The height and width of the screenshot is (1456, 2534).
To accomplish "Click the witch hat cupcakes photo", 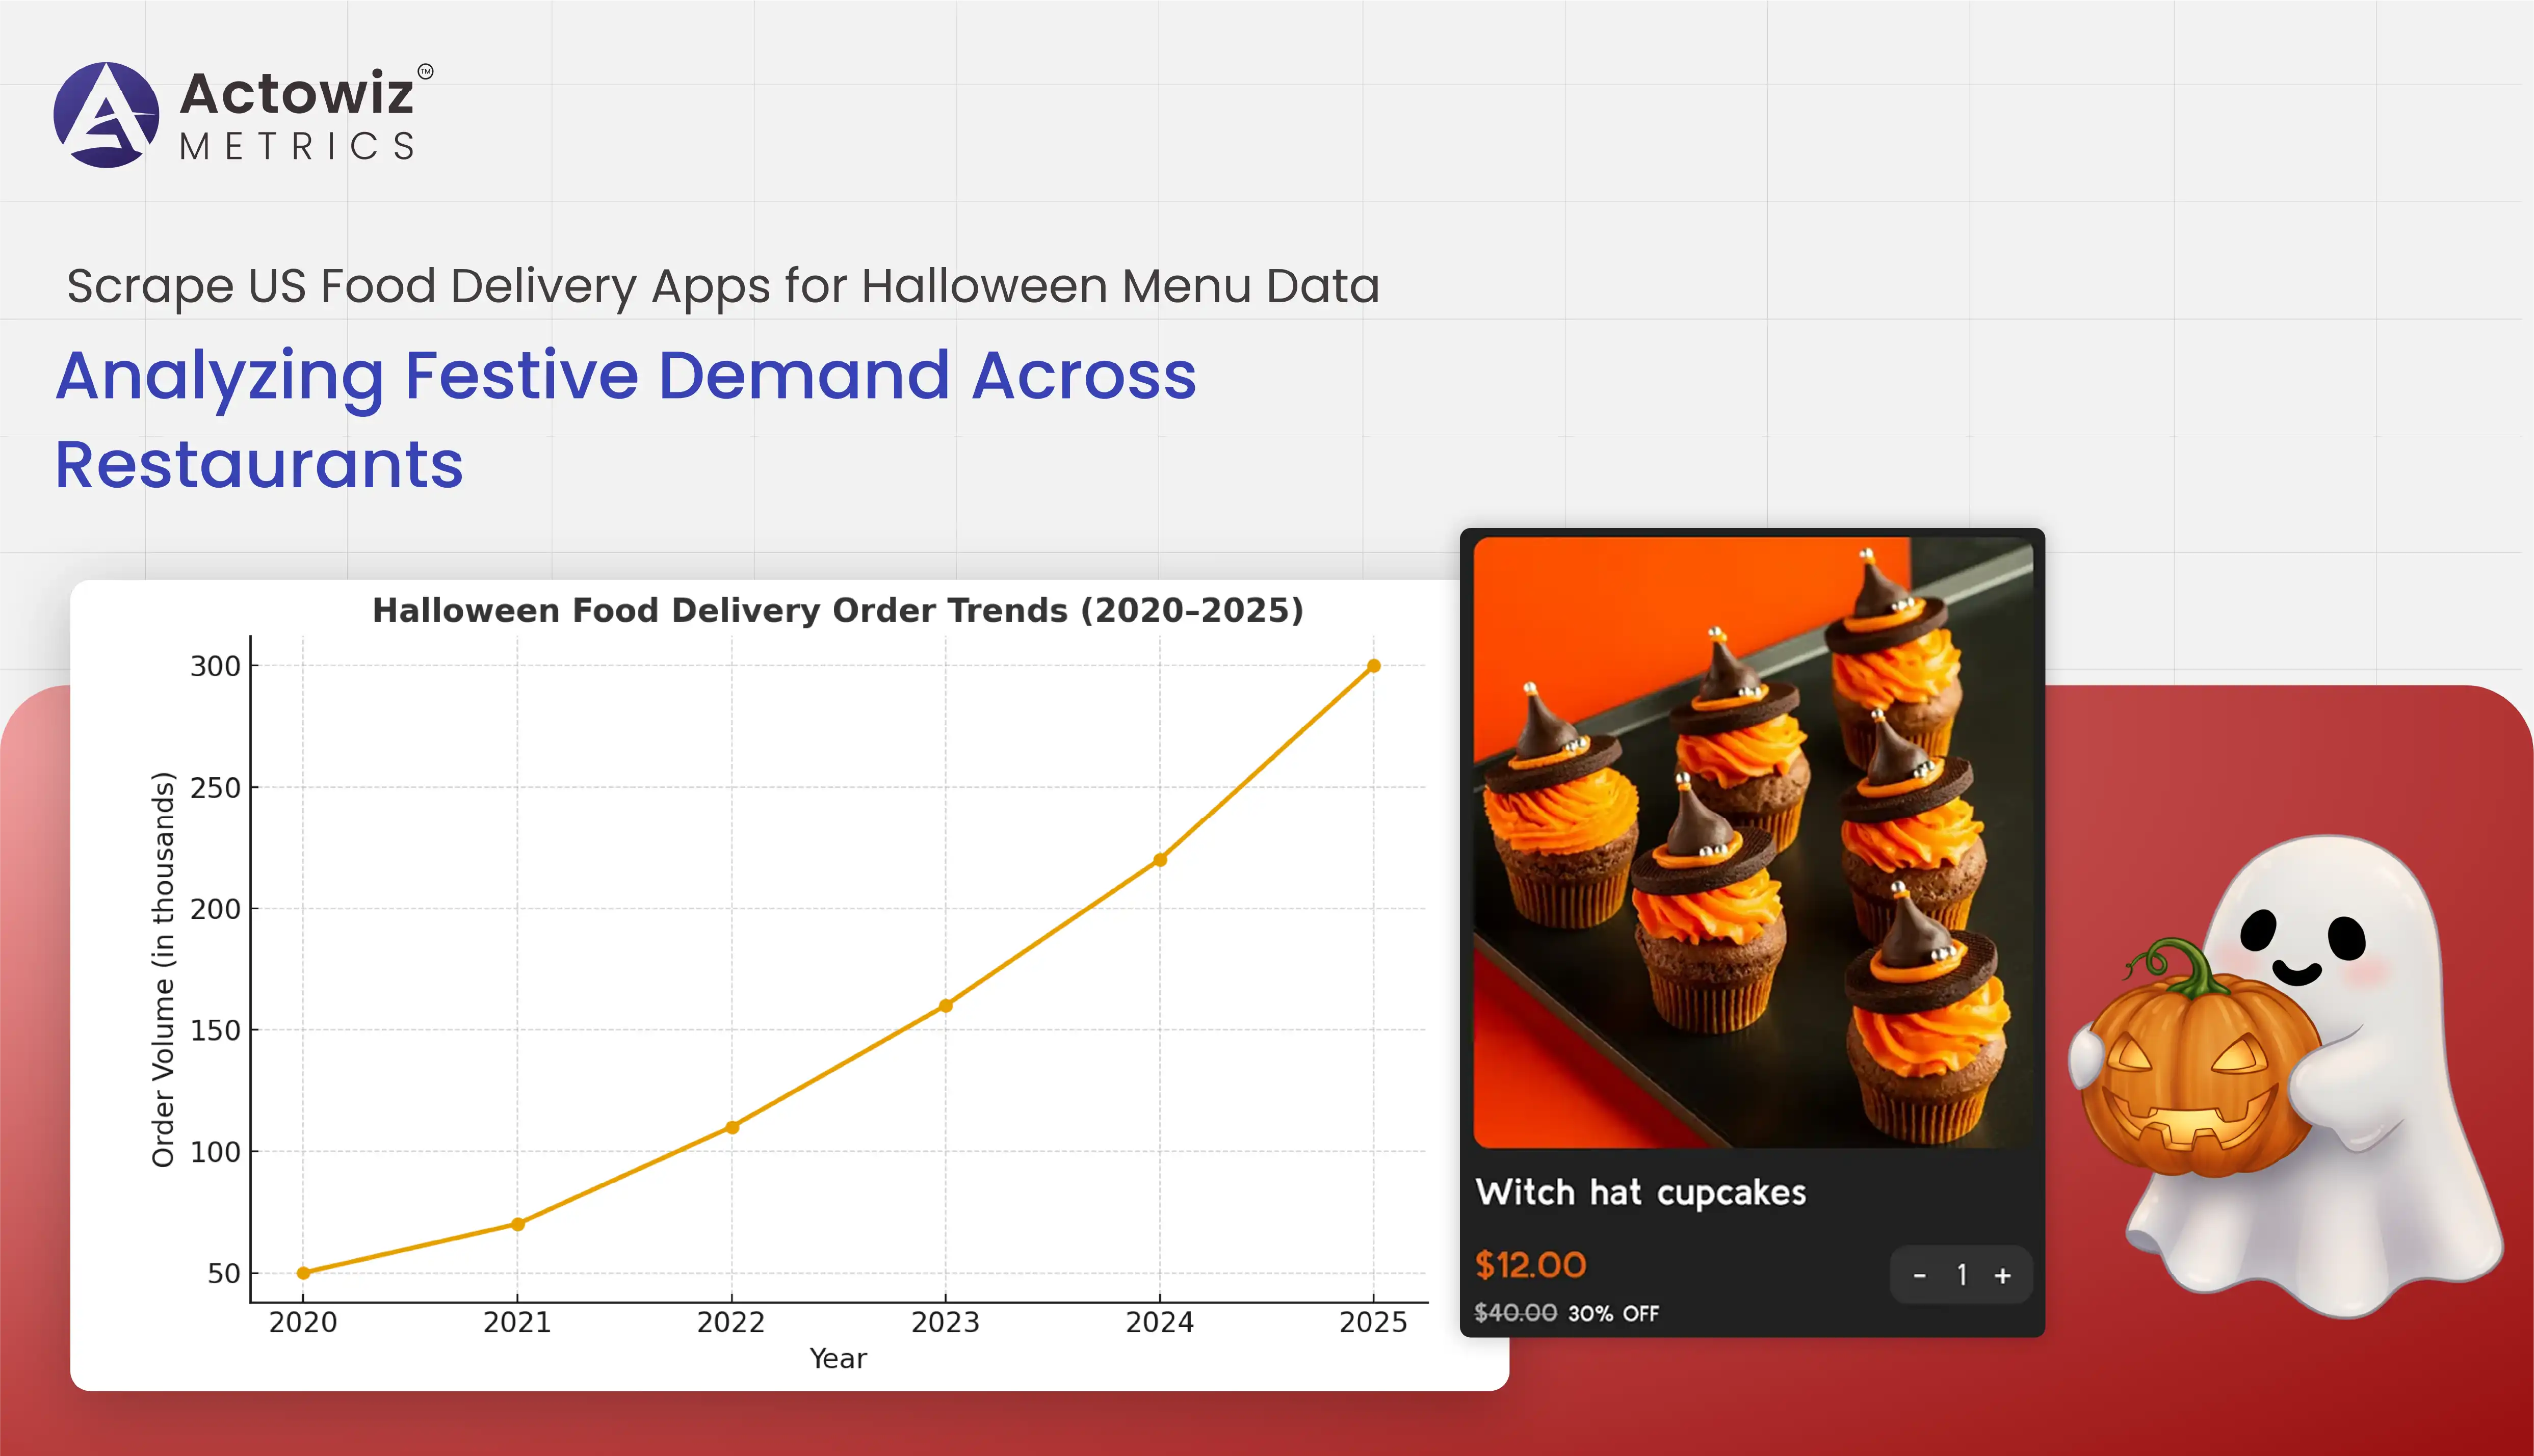I will tap(1752, 842).
